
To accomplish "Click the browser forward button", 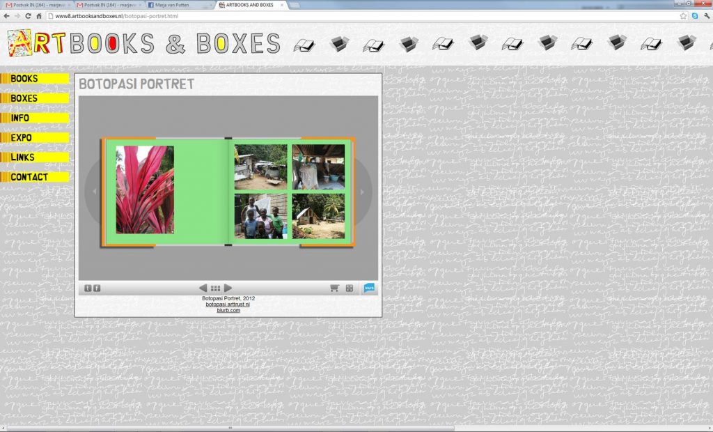I will [17, 16].
